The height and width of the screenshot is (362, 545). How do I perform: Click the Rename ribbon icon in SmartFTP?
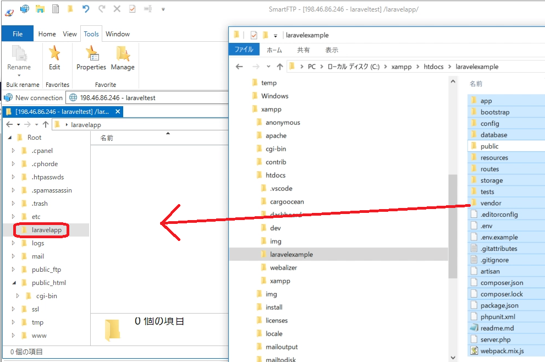coord(19,54)
